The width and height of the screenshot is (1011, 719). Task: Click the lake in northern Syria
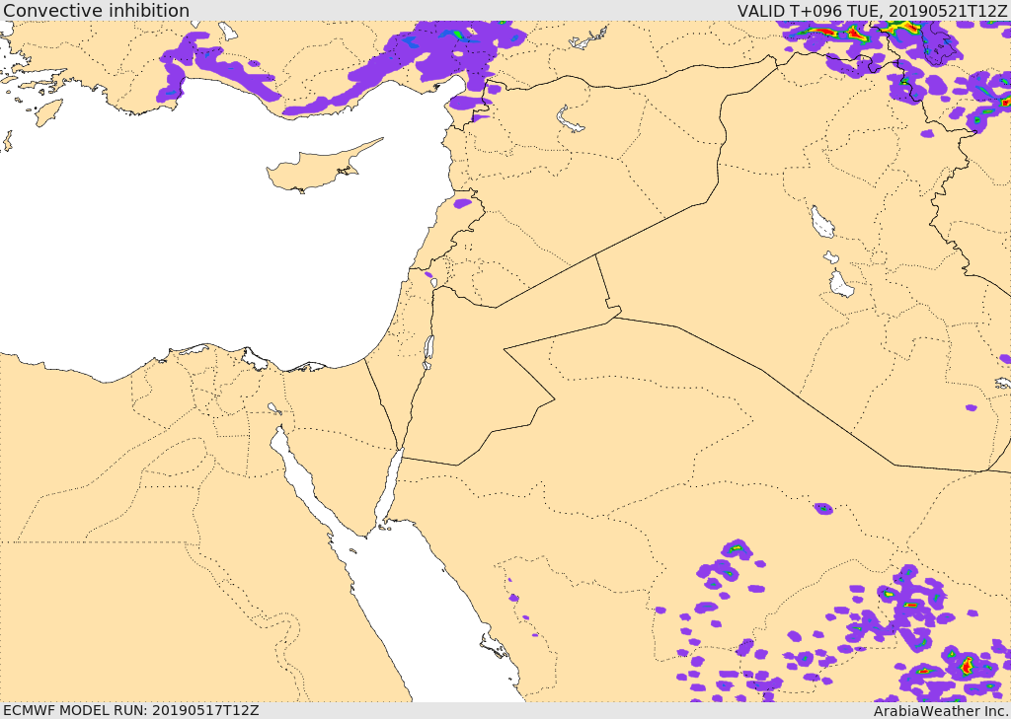point(569,118)
